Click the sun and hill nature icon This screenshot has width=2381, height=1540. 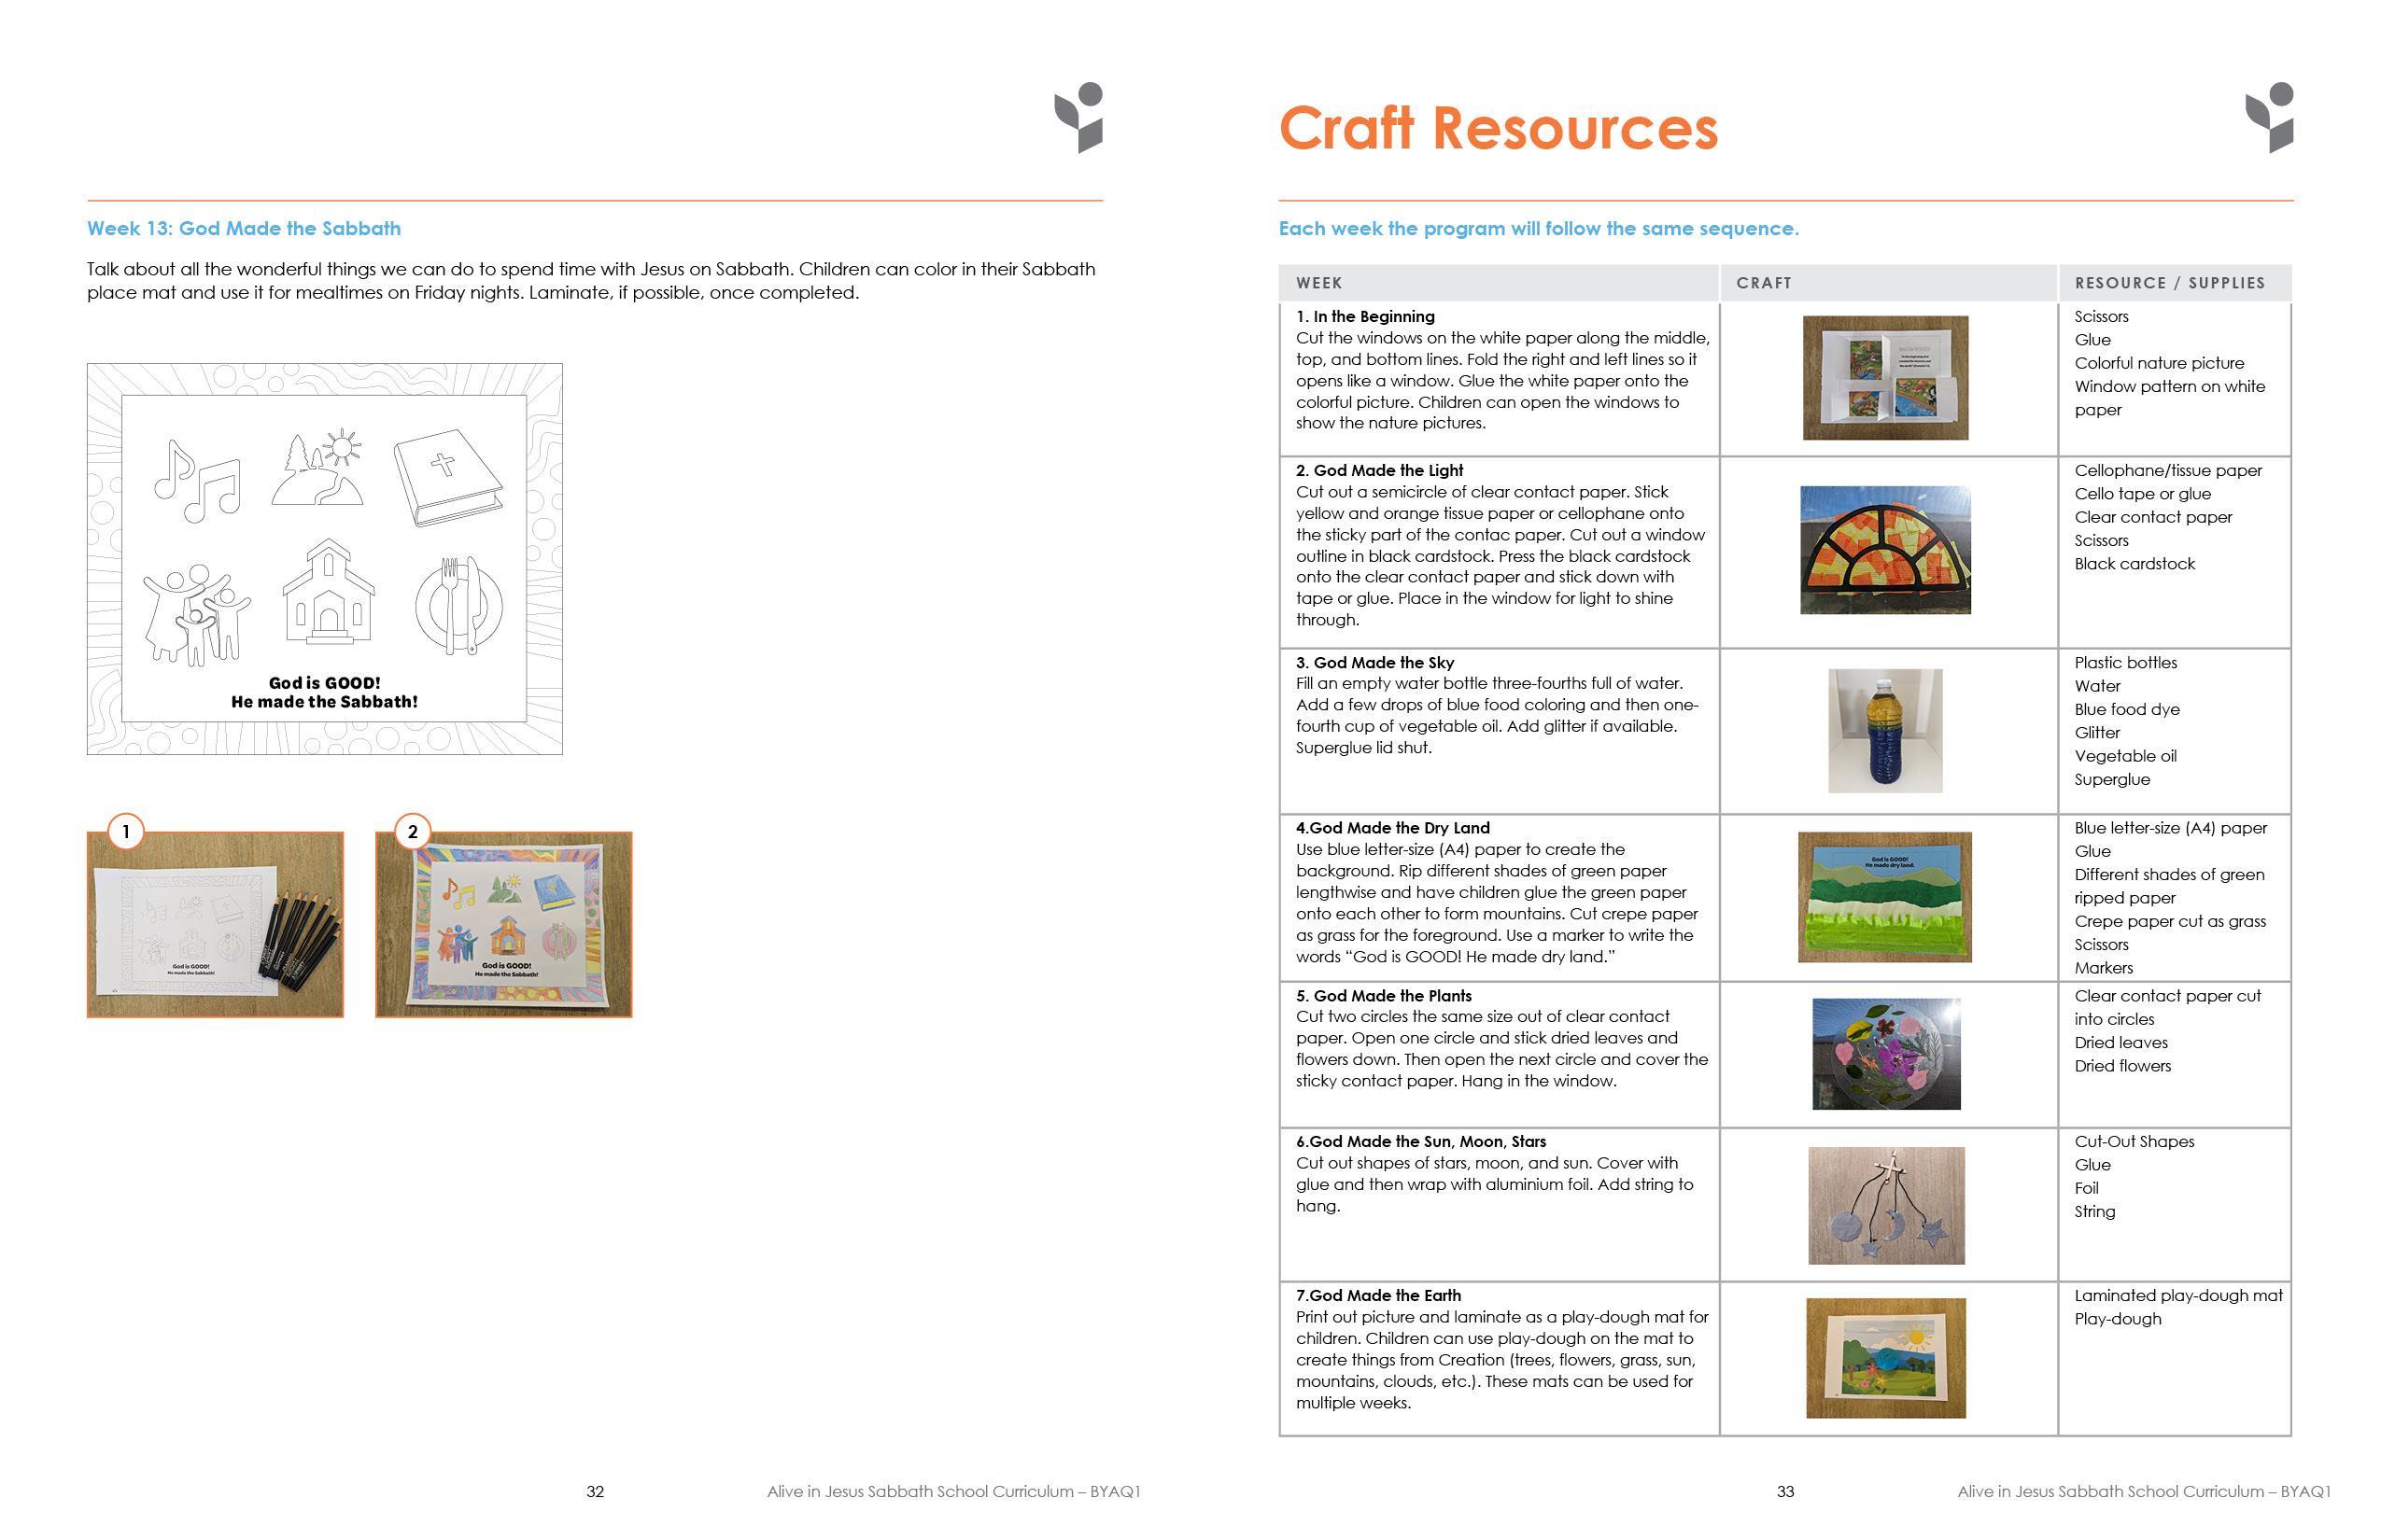(319, 470)
